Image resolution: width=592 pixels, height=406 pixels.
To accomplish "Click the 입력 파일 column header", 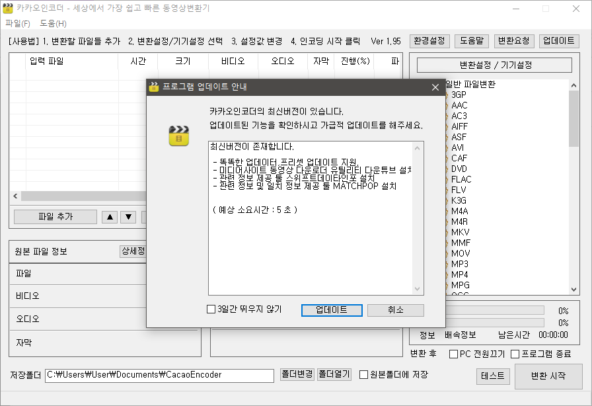I will click(72, 61).
